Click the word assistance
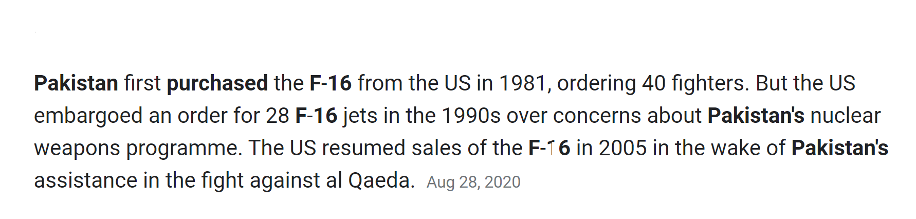The image size is (916, 219). [x=86, y=180]
